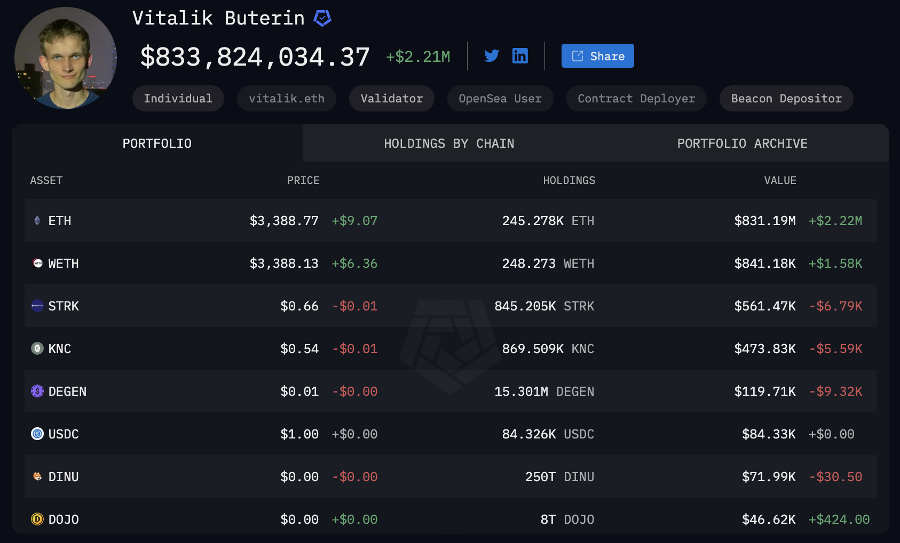Click the ETH token icon
Image resolution: width=900 pixels, height=543 pixels.
pos(37,220)
